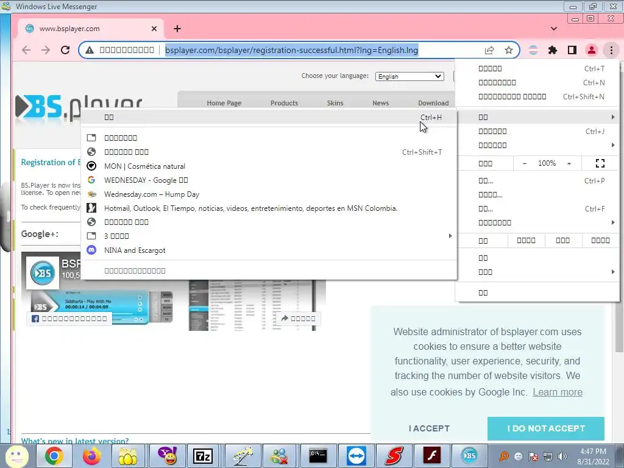Open the red profile avatar
624x468 pixels.
coord(591,50)
